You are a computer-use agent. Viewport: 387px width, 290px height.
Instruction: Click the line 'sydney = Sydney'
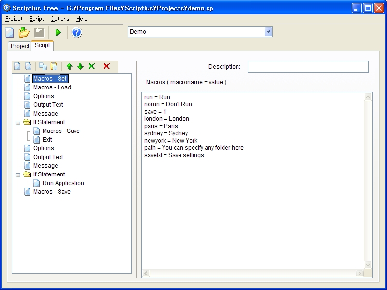click(x=166, y=133)
